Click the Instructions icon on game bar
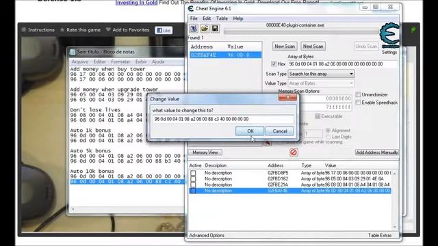The width and height of the screenshot is (438, 246). click(24, 29)
